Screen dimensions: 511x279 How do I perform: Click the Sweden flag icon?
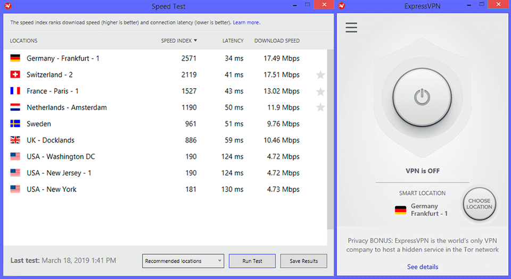point(15,124)
